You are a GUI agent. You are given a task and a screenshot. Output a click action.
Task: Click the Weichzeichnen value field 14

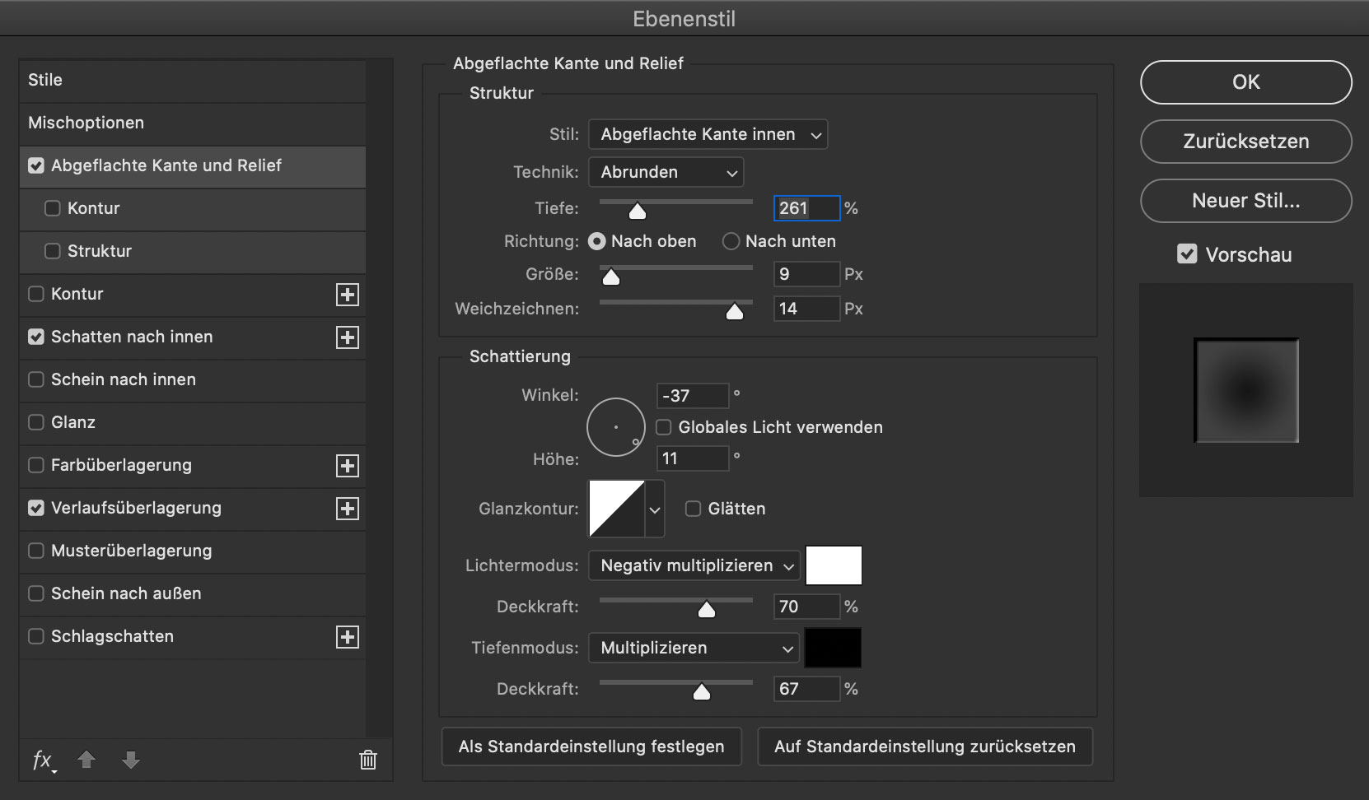(807, 309)
